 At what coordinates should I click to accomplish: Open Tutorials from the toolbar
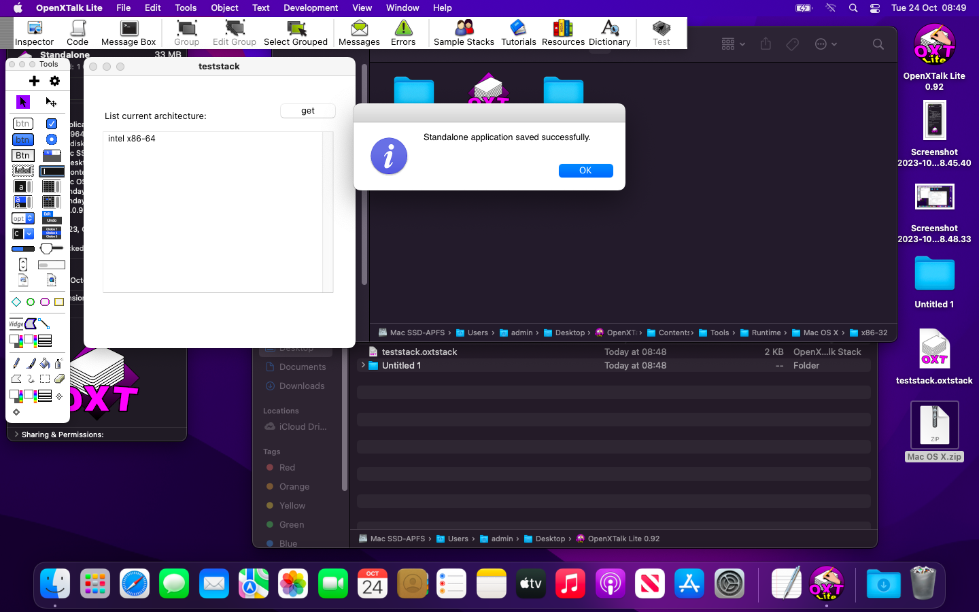pyautogui.click(x=518, y=33)
